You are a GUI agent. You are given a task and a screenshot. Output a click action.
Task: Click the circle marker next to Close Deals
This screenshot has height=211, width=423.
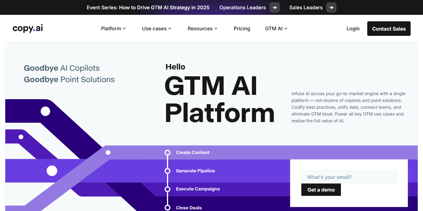coord(168,208)
